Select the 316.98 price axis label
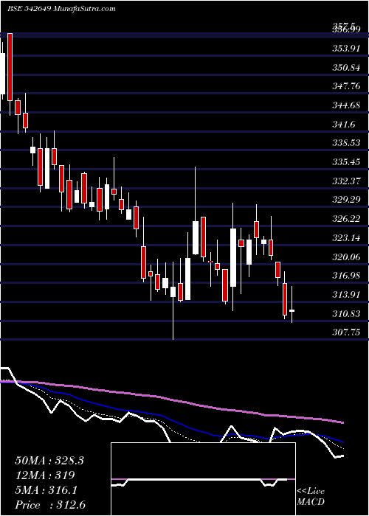This screenshot has height=516, width=369. [345, 276]
